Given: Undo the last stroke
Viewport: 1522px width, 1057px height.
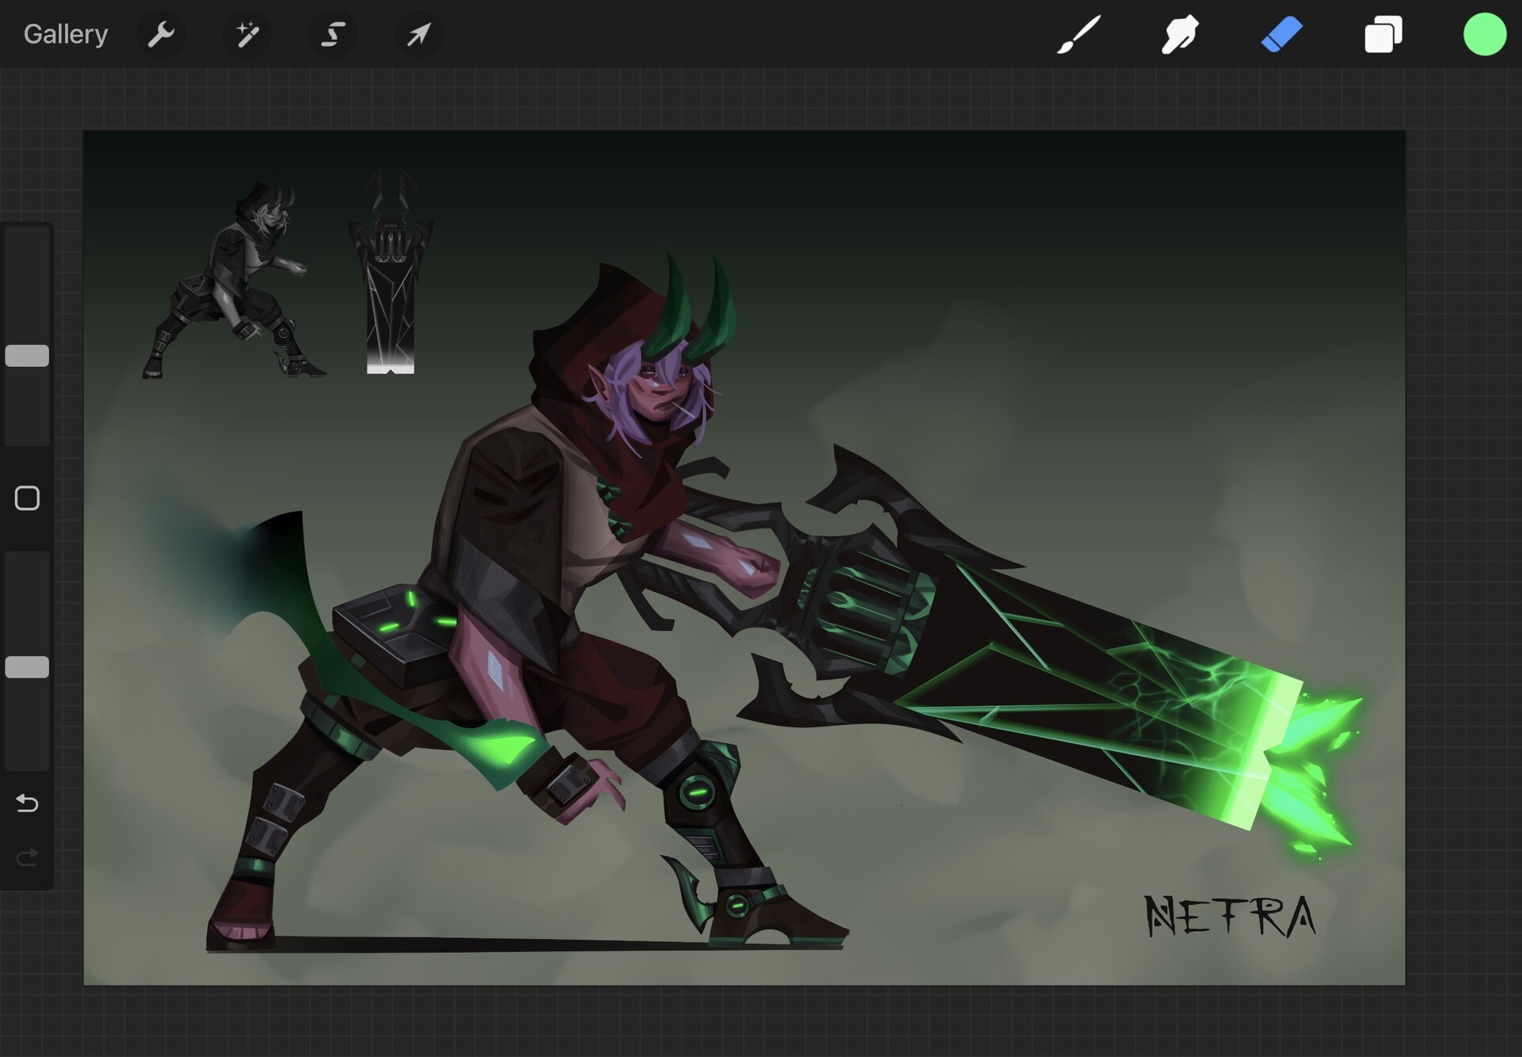Looking at the screenshot, I should tap(27, 803).
